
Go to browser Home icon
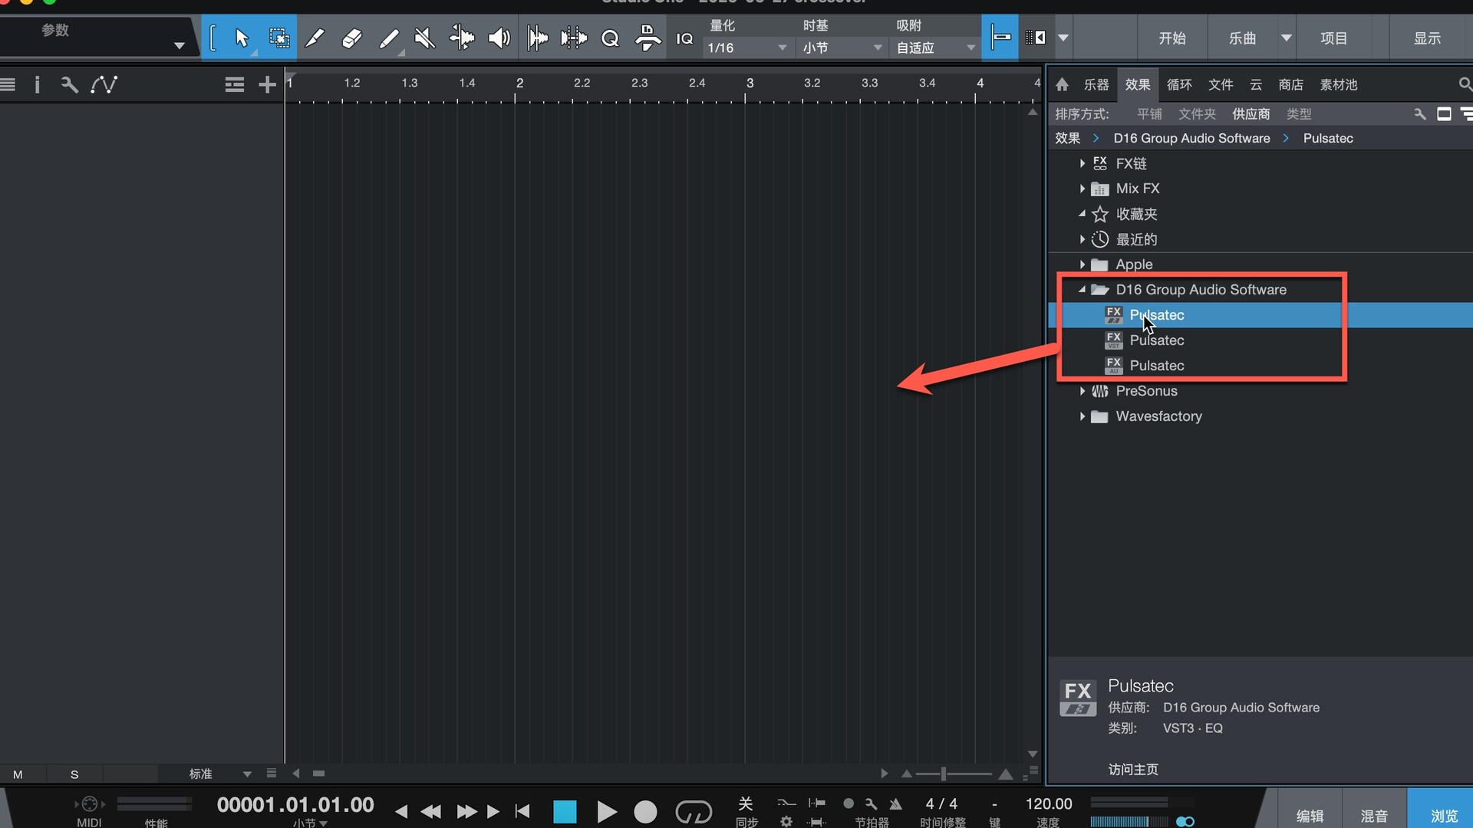point(1062,84)
